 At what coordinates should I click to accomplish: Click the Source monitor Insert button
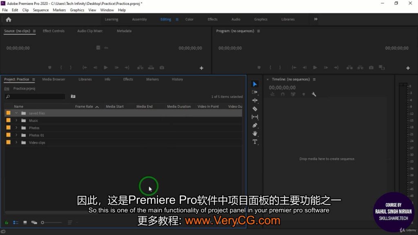coord(140,68)
